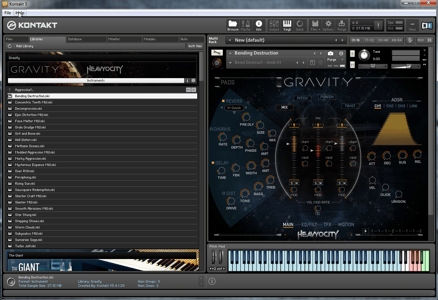The image size is (438, 300).
Task: Enable the DIST effect
Action: 224,193
